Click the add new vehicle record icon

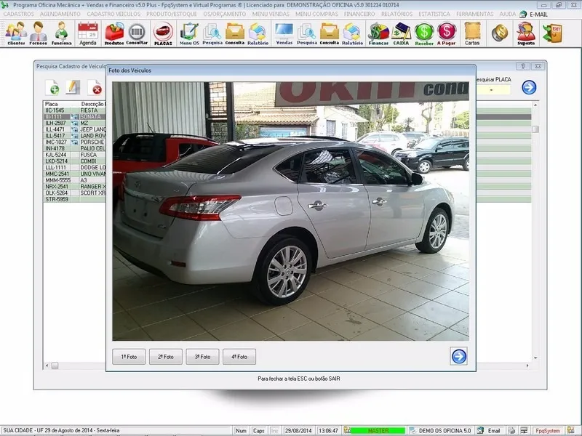pos(52,87)
